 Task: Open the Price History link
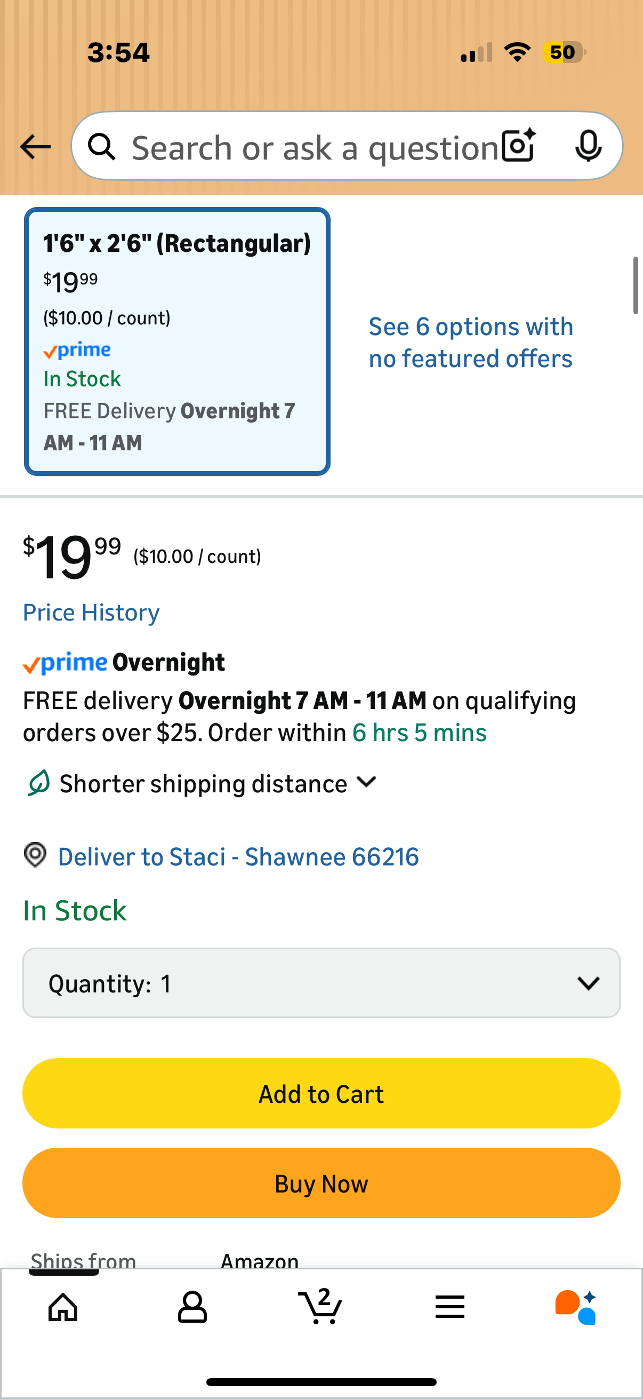[91, 613]
